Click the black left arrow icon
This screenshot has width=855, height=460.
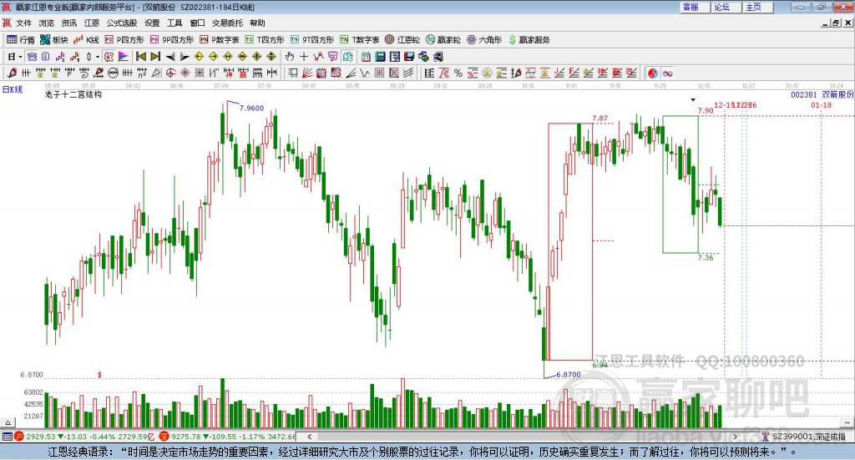click(x=170, y=57)
